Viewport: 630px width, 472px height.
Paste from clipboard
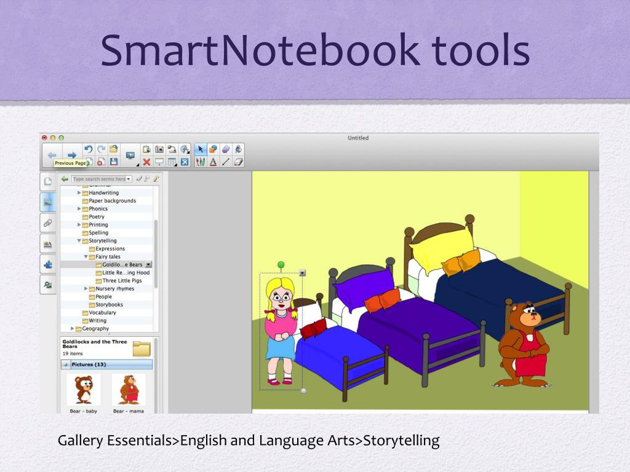(x=146, y=149)
